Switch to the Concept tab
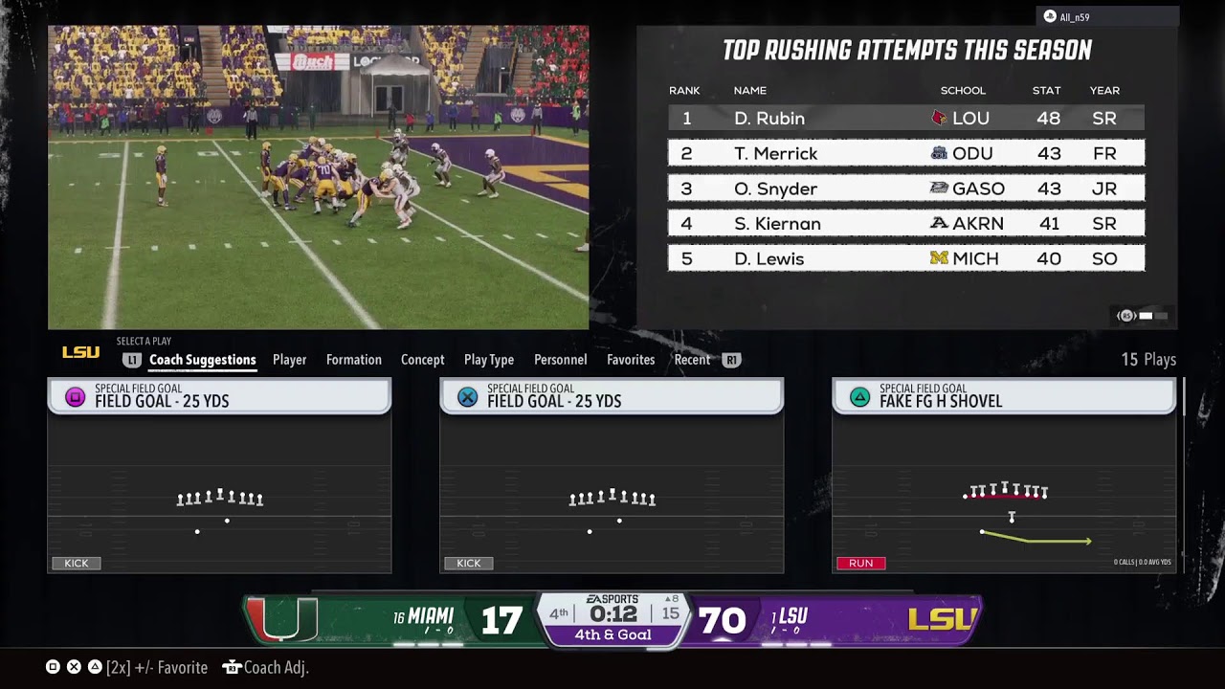The height and width of the screenshot is (689, 1225). (422, 360)
